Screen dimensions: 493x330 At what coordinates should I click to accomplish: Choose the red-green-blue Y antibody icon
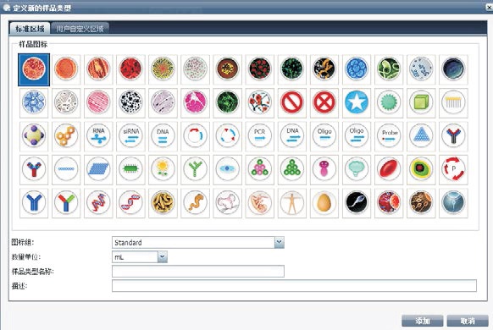[x=66, y=203]
